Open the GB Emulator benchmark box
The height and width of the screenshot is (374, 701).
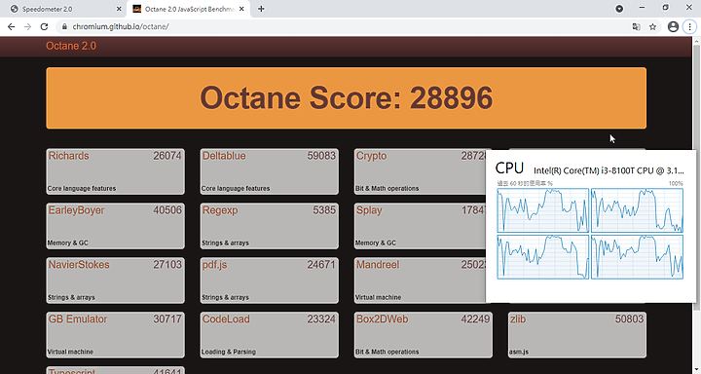coord(115,335)
